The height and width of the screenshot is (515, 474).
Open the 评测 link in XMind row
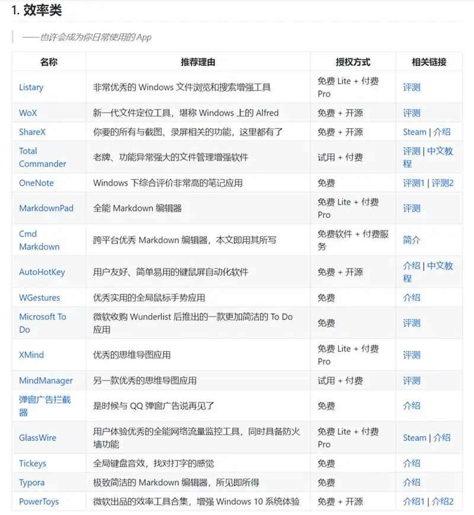pos(412,355)
